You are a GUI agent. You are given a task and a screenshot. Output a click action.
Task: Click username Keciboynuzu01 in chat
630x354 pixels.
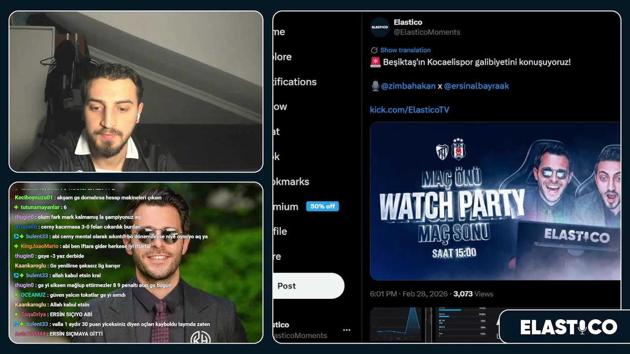tap(33, 198)
